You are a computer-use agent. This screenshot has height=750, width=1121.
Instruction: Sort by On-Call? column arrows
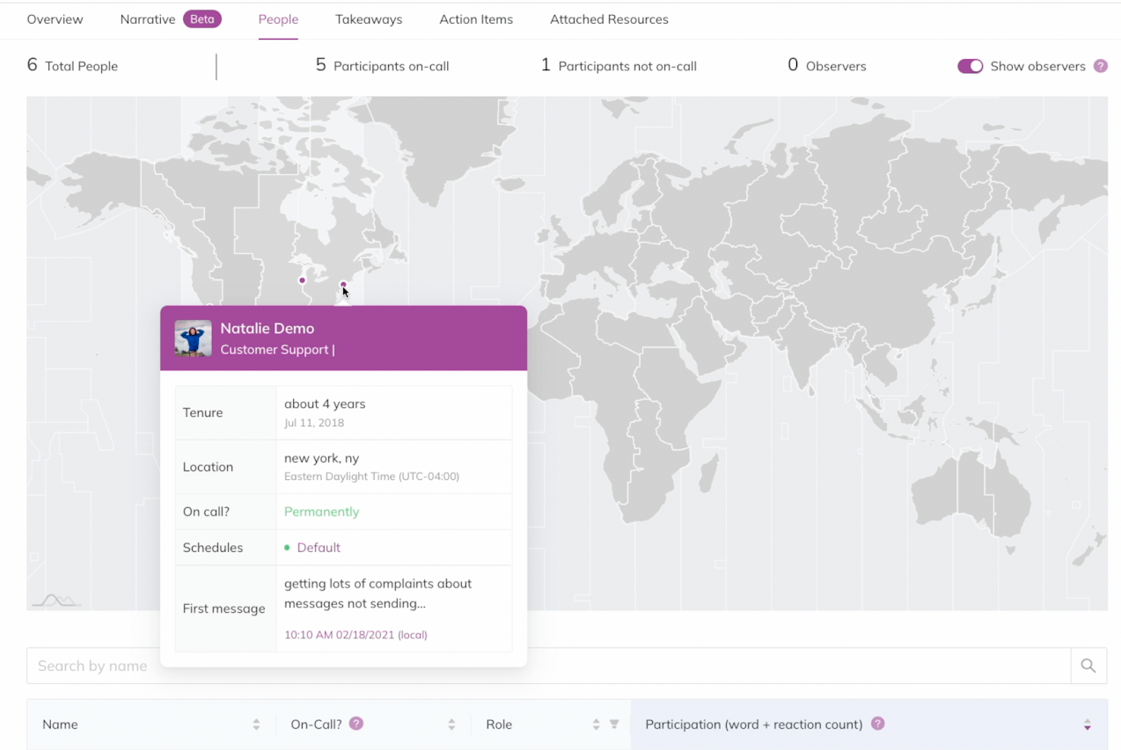pyautogui.click(x=451, y=725)
